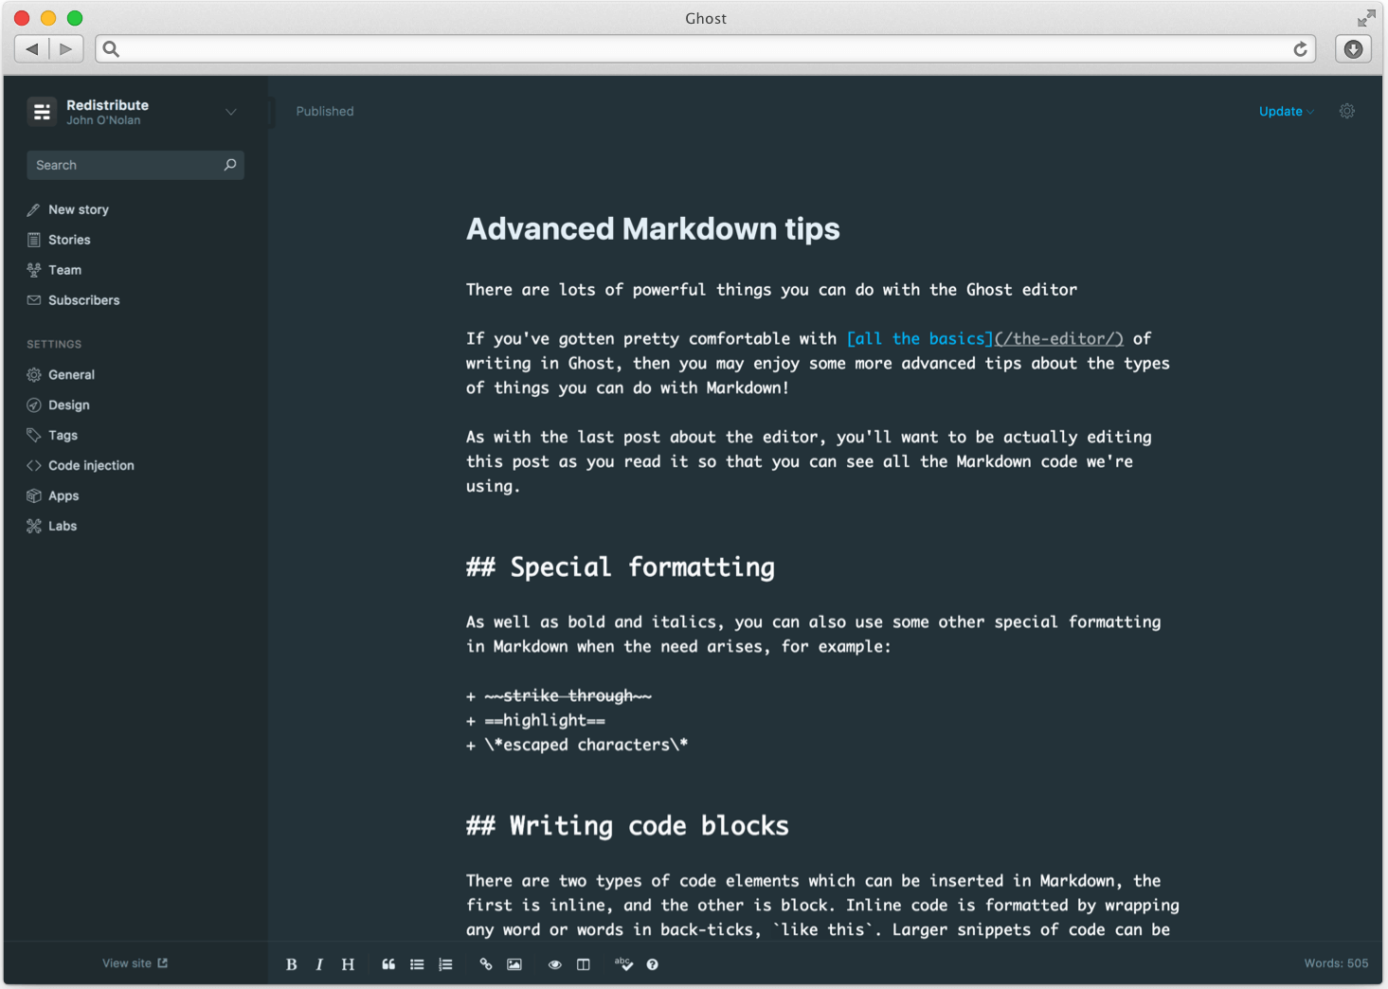Insert a link via chain icon

tap(486, 964)
